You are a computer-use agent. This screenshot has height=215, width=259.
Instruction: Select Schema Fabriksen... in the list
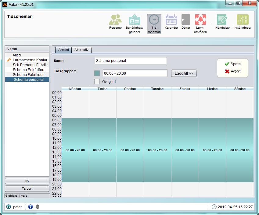pyautogui.click(x=27, y=75)
